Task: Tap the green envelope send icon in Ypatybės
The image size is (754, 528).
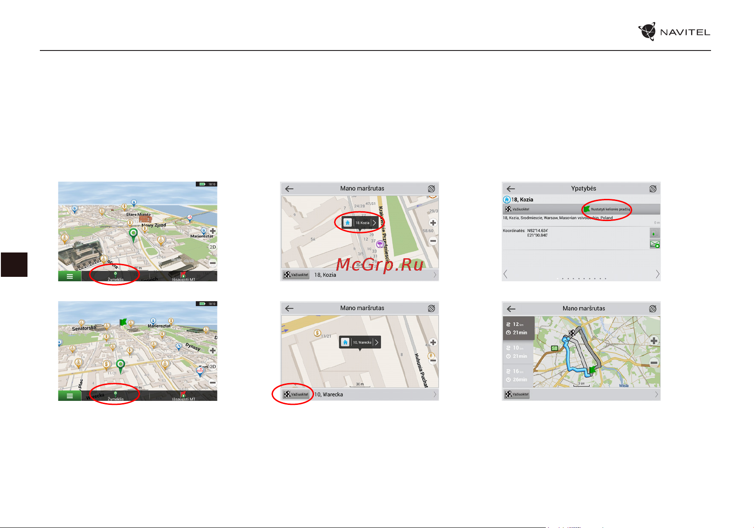Action: [655, 244]
